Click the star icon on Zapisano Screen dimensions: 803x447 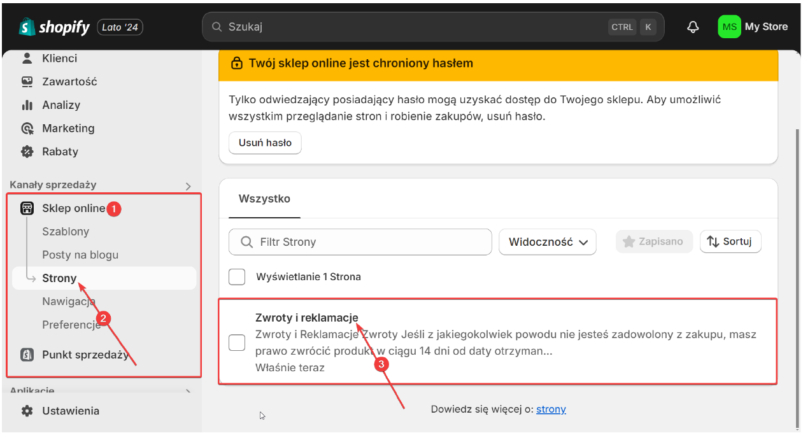(x=629, y=241)
